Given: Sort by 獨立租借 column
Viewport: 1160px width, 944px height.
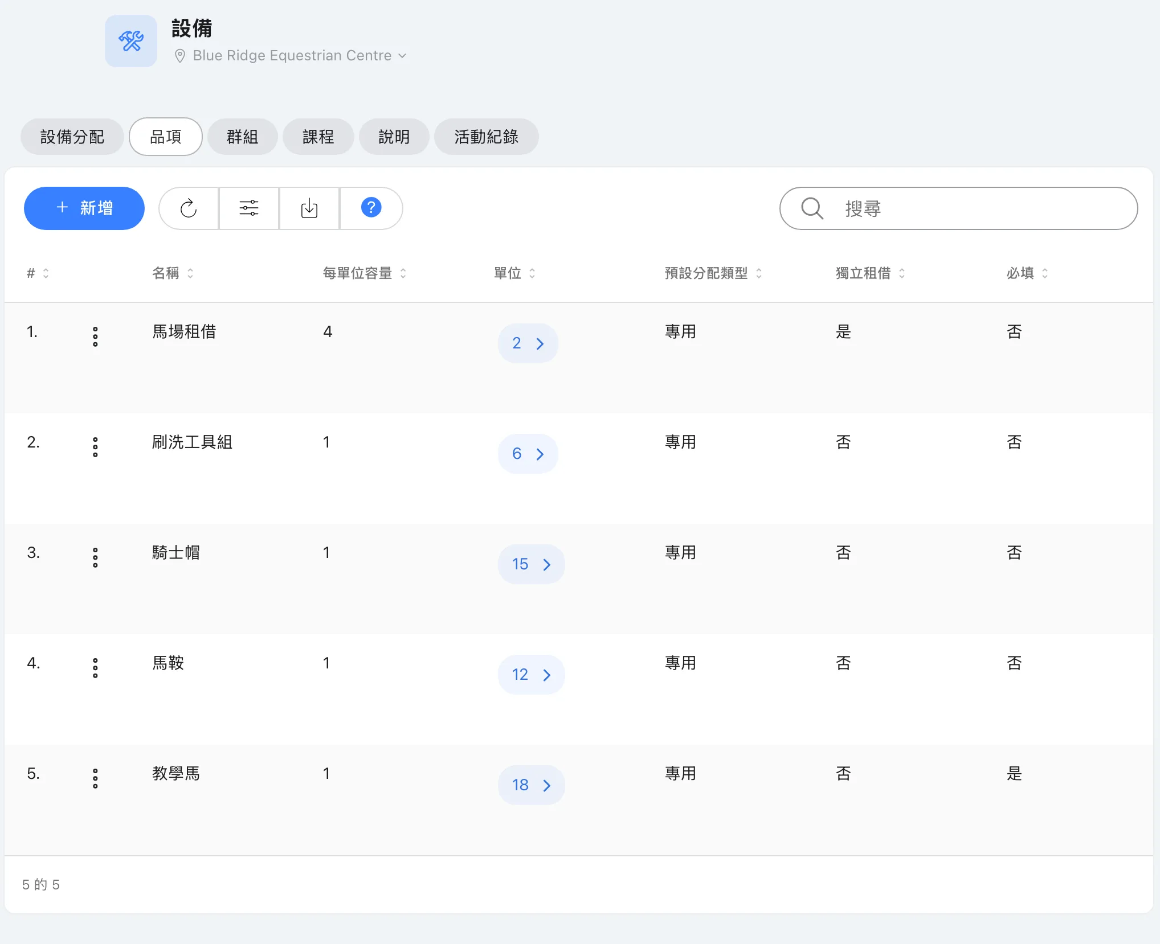Looking at the screenshot, I should pyautogui.click(x=870, y=273).
